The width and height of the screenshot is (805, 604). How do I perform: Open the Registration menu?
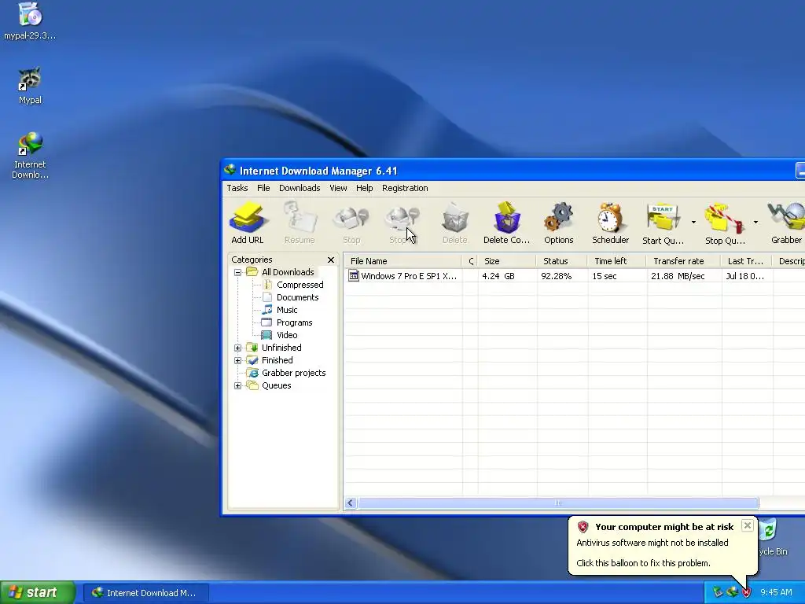pos(405,188)
